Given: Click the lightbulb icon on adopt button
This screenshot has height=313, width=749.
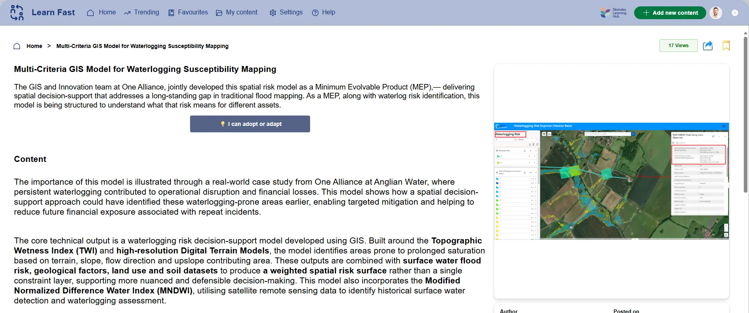Looking at the screenshot, I should pos(223,124).
